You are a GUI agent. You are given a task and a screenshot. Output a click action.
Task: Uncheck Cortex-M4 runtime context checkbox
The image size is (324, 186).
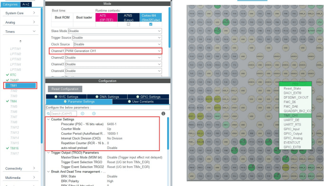151,24
